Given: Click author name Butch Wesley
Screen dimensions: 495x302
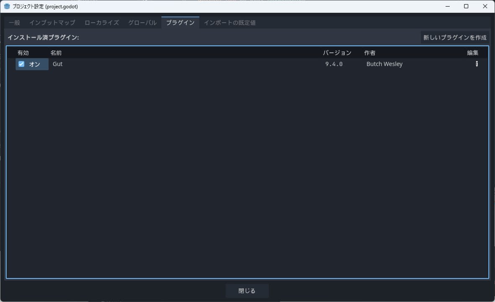Looking at the screenshot, I should click(x=384, y=64).
